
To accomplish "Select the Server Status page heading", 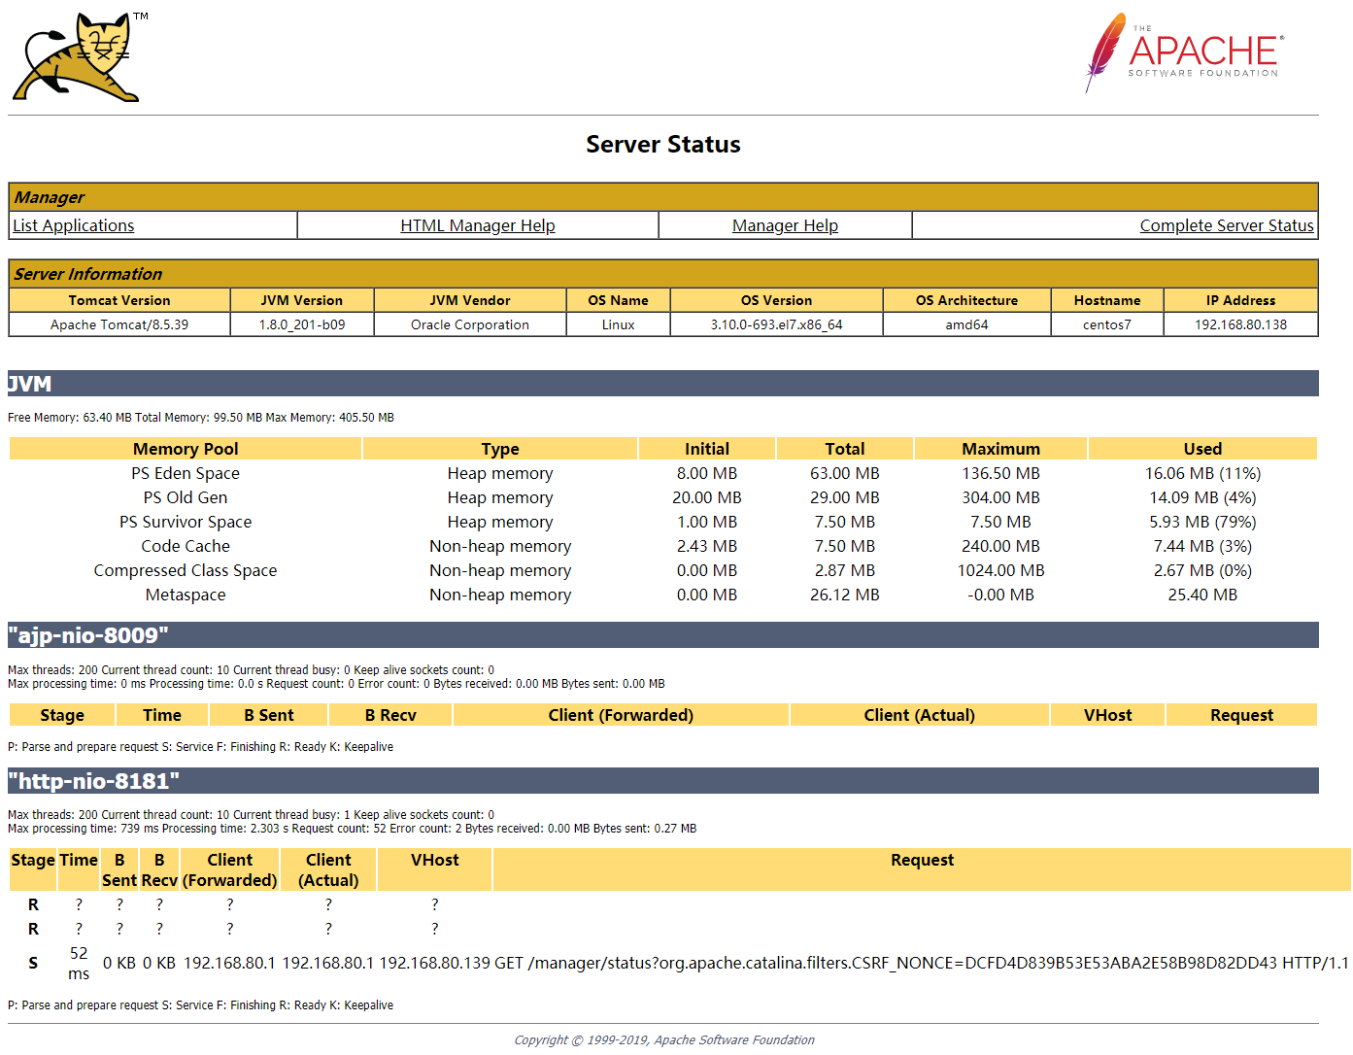I will point(663,145).
